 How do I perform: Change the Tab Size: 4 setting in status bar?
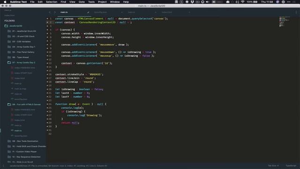(x=273, y=166)
